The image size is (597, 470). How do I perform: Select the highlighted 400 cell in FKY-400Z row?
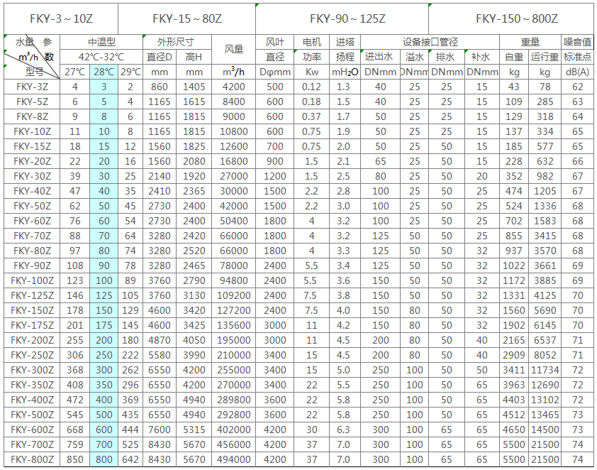104,400
